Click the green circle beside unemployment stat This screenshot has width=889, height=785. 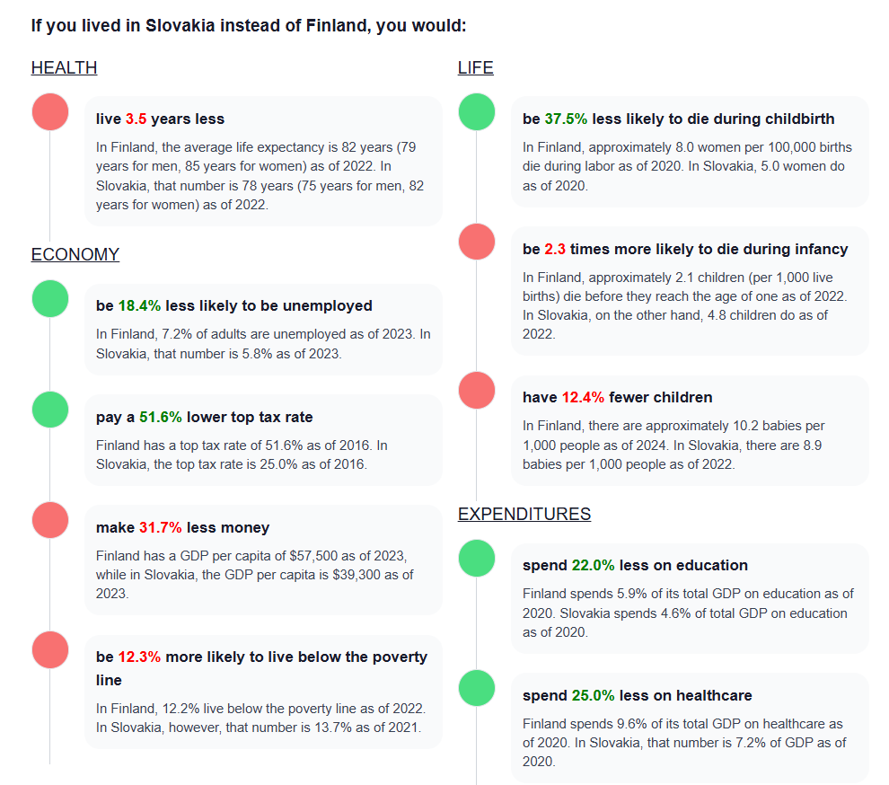(x=50, y=298)
